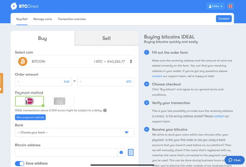Open the language flag selector
The image size is (246, 167).
click(230, 6)
